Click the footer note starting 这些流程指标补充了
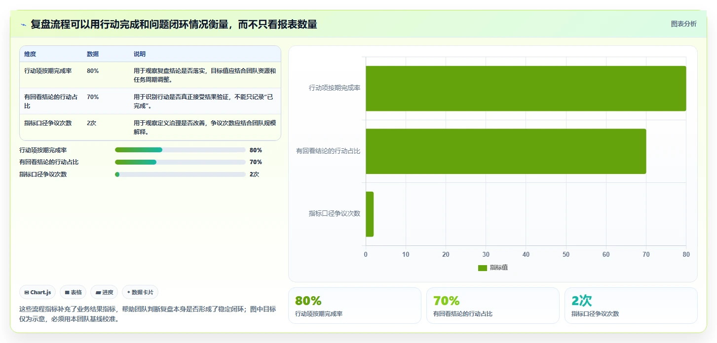This screenshot has height=343, width=717. click(148, 314)
